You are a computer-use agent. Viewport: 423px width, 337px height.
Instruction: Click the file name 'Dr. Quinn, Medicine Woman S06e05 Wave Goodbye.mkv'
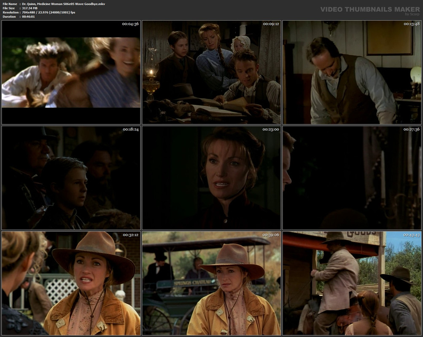point(63,4)
